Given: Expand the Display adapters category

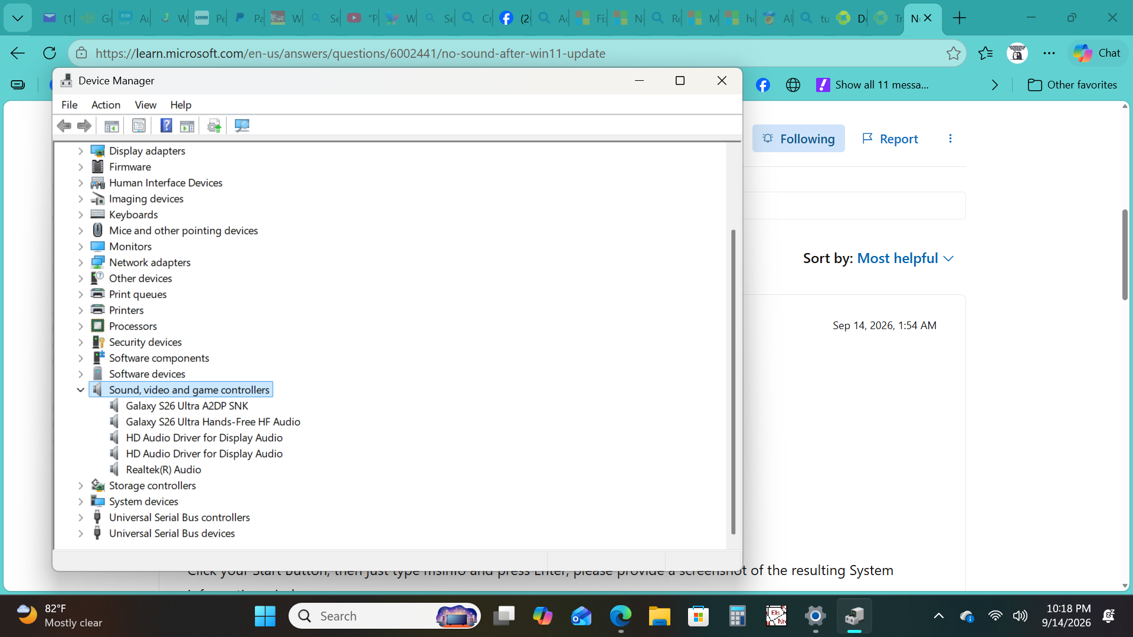Looking at the screenshot, I should 81,151.
